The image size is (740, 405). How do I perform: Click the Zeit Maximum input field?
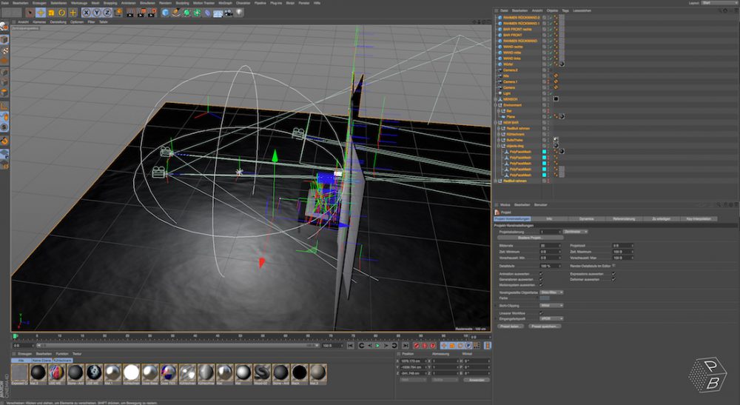tap(622, 252)
